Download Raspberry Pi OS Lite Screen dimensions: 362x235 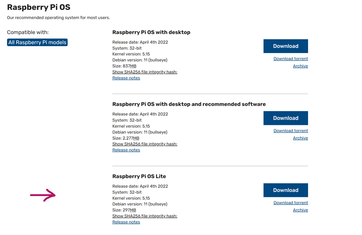coord(285,190)
